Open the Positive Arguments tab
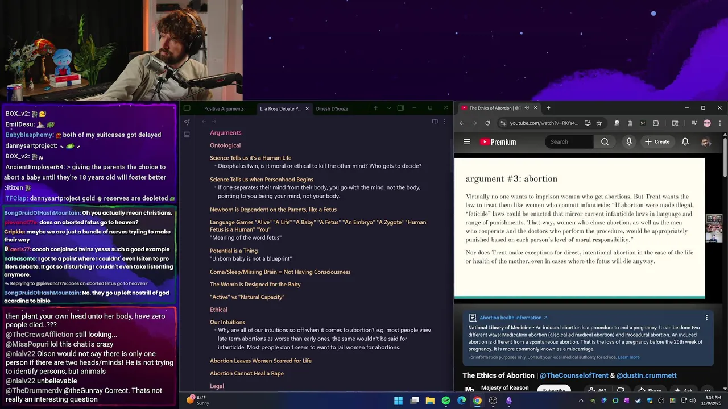728x409 pixels. click(x=224, y=108)
